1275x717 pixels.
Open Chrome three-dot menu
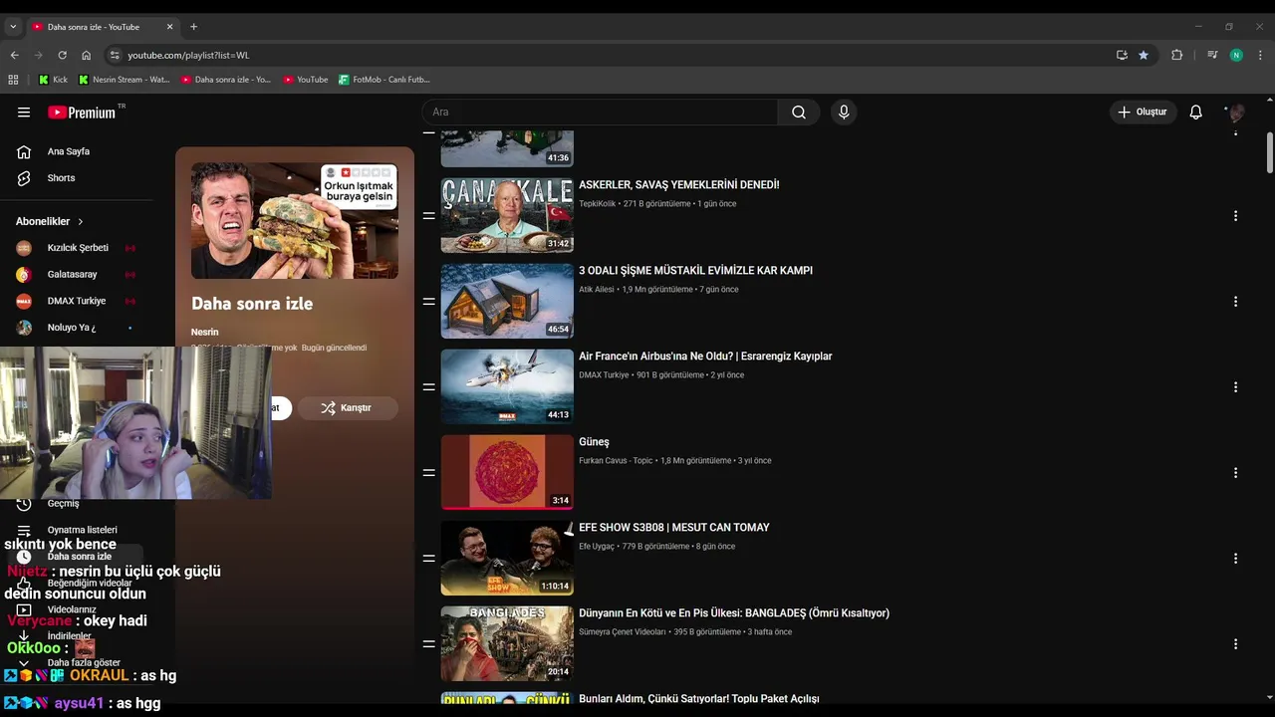[x=1260, y=56]
